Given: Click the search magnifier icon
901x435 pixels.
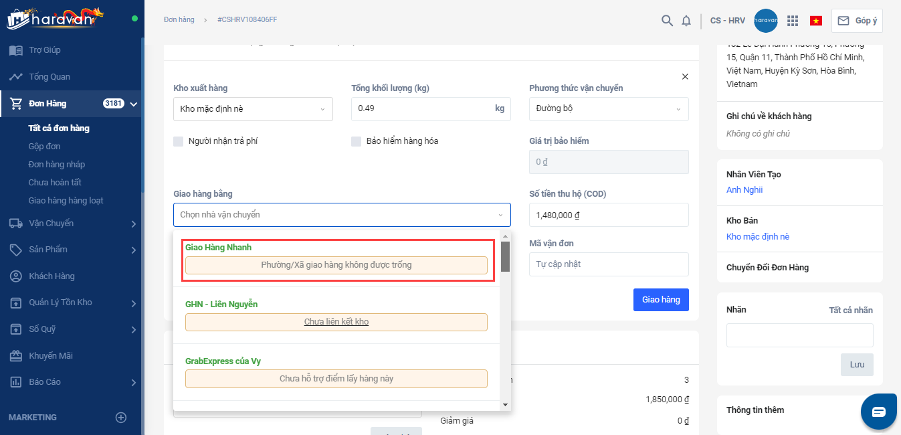Looking at the screenshot, I should point(667,21).
